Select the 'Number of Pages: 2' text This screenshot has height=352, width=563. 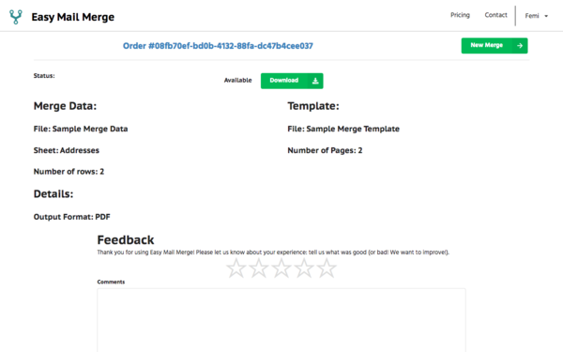(x=325, y=150)
